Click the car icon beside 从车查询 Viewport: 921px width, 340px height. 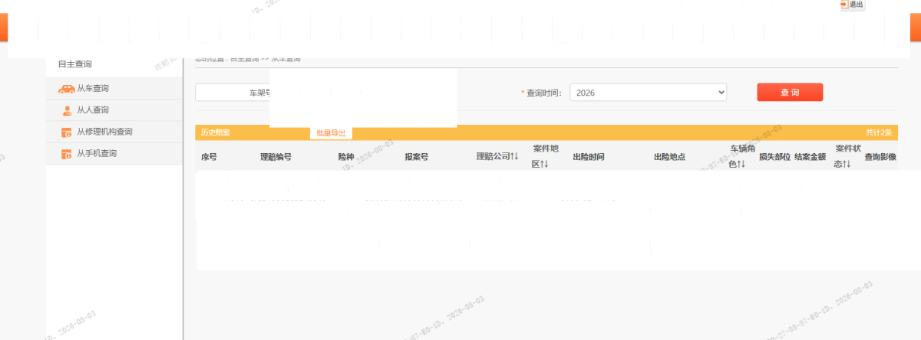click(x=66, y=89)
